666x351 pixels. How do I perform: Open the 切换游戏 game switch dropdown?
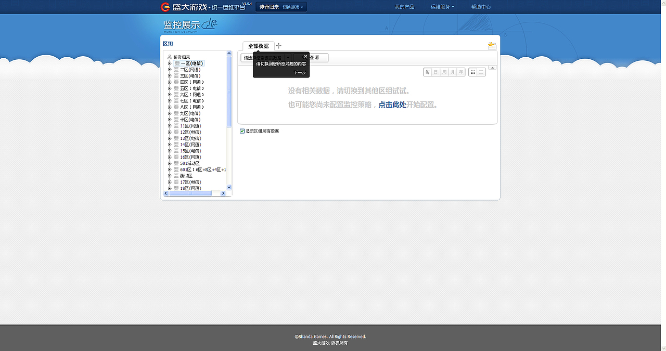coord(294,7)
